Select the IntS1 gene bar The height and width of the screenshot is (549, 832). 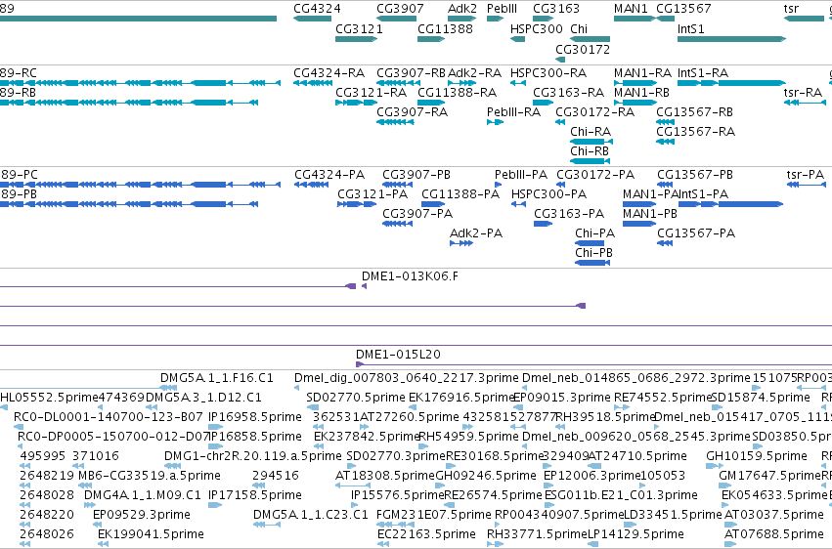click(731, 39)
